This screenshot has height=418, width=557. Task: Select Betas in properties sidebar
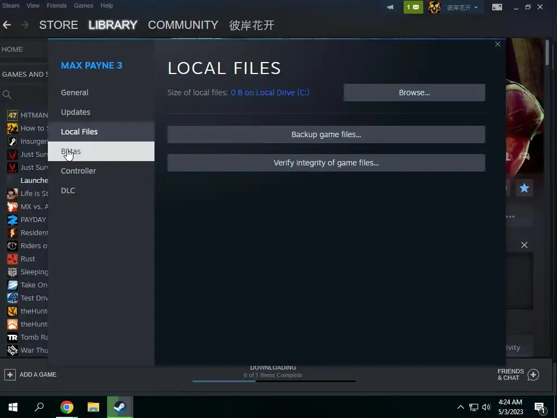[x=101, y=151]
